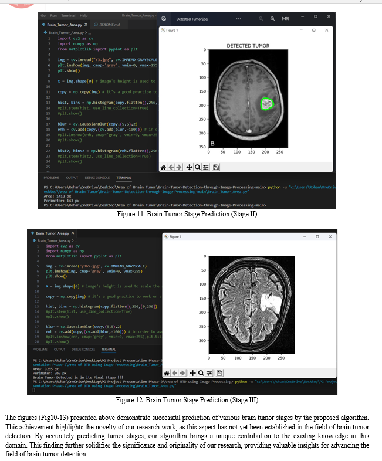Open DEBUG CONSOLE tab in bottom VS Code
Screen dimensions: 382x461
[83, 350]
